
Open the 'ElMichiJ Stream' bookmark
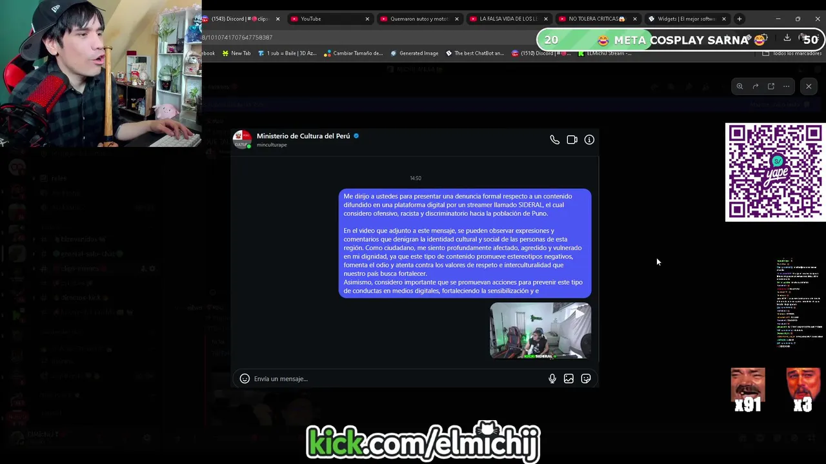click(605, 53)
